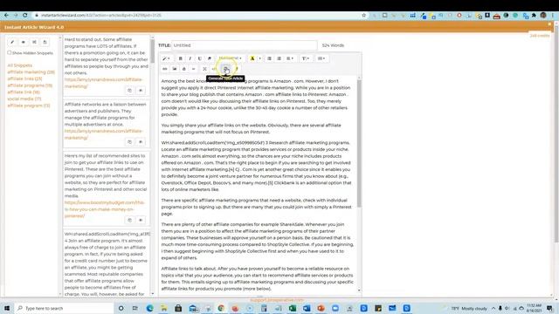This screenshot has height=314, width=559.
Task: Click the browser back arrow
Action: point(6,16)
